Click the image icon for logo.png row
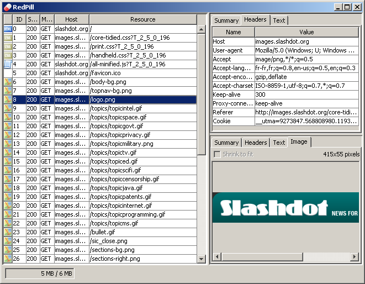Viewport: 365px width, 284px height. 8,99
